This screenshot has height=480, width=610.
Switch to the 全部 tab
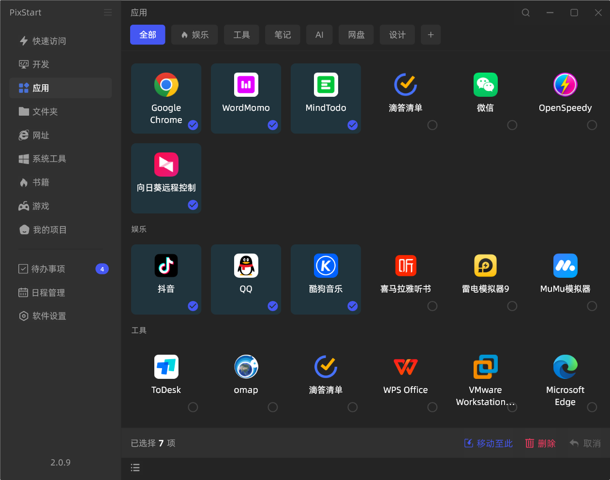tap(148, 35)
